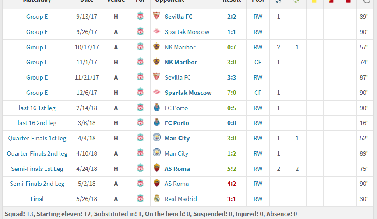Open the 3:1 Final result link
Viewport: 377px width, 219px height.
point(232,199)
